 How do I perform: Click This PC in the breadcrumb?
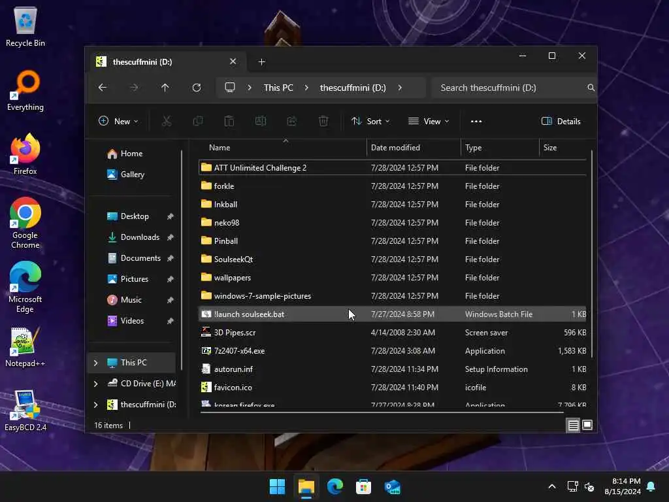278,88
